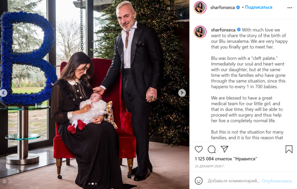Screen dimensions: 297x189
Task: Click the Опубликовать post comment button
Action: tap(277, 181)
